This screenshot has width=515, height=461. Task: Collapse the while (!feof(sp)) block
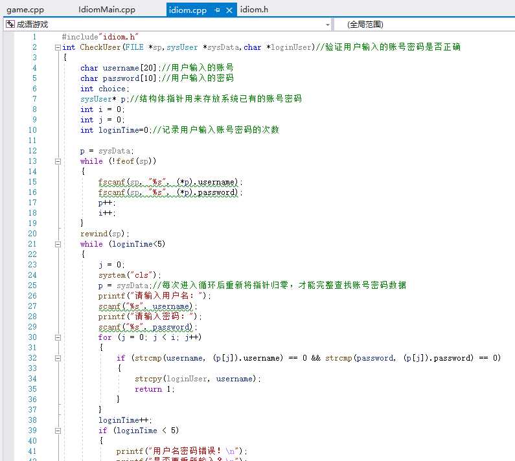point(58,161)
